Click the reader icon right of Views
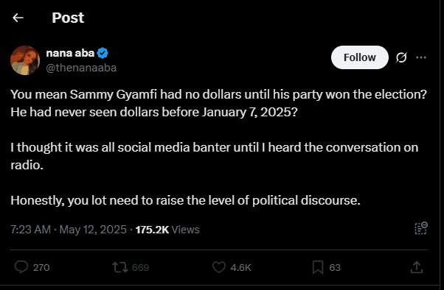The height and width of the screenshot is (290, 444). click(421, 228)
